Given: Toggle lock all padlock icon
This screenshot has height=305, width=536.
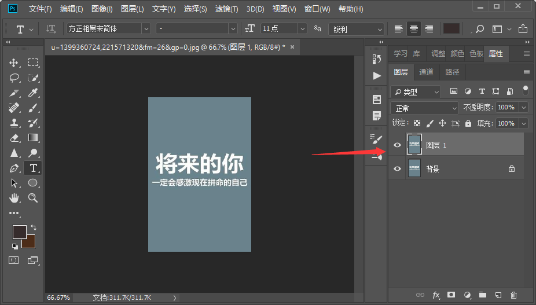Looking at the screenshot, I should [x=468, y=123].
